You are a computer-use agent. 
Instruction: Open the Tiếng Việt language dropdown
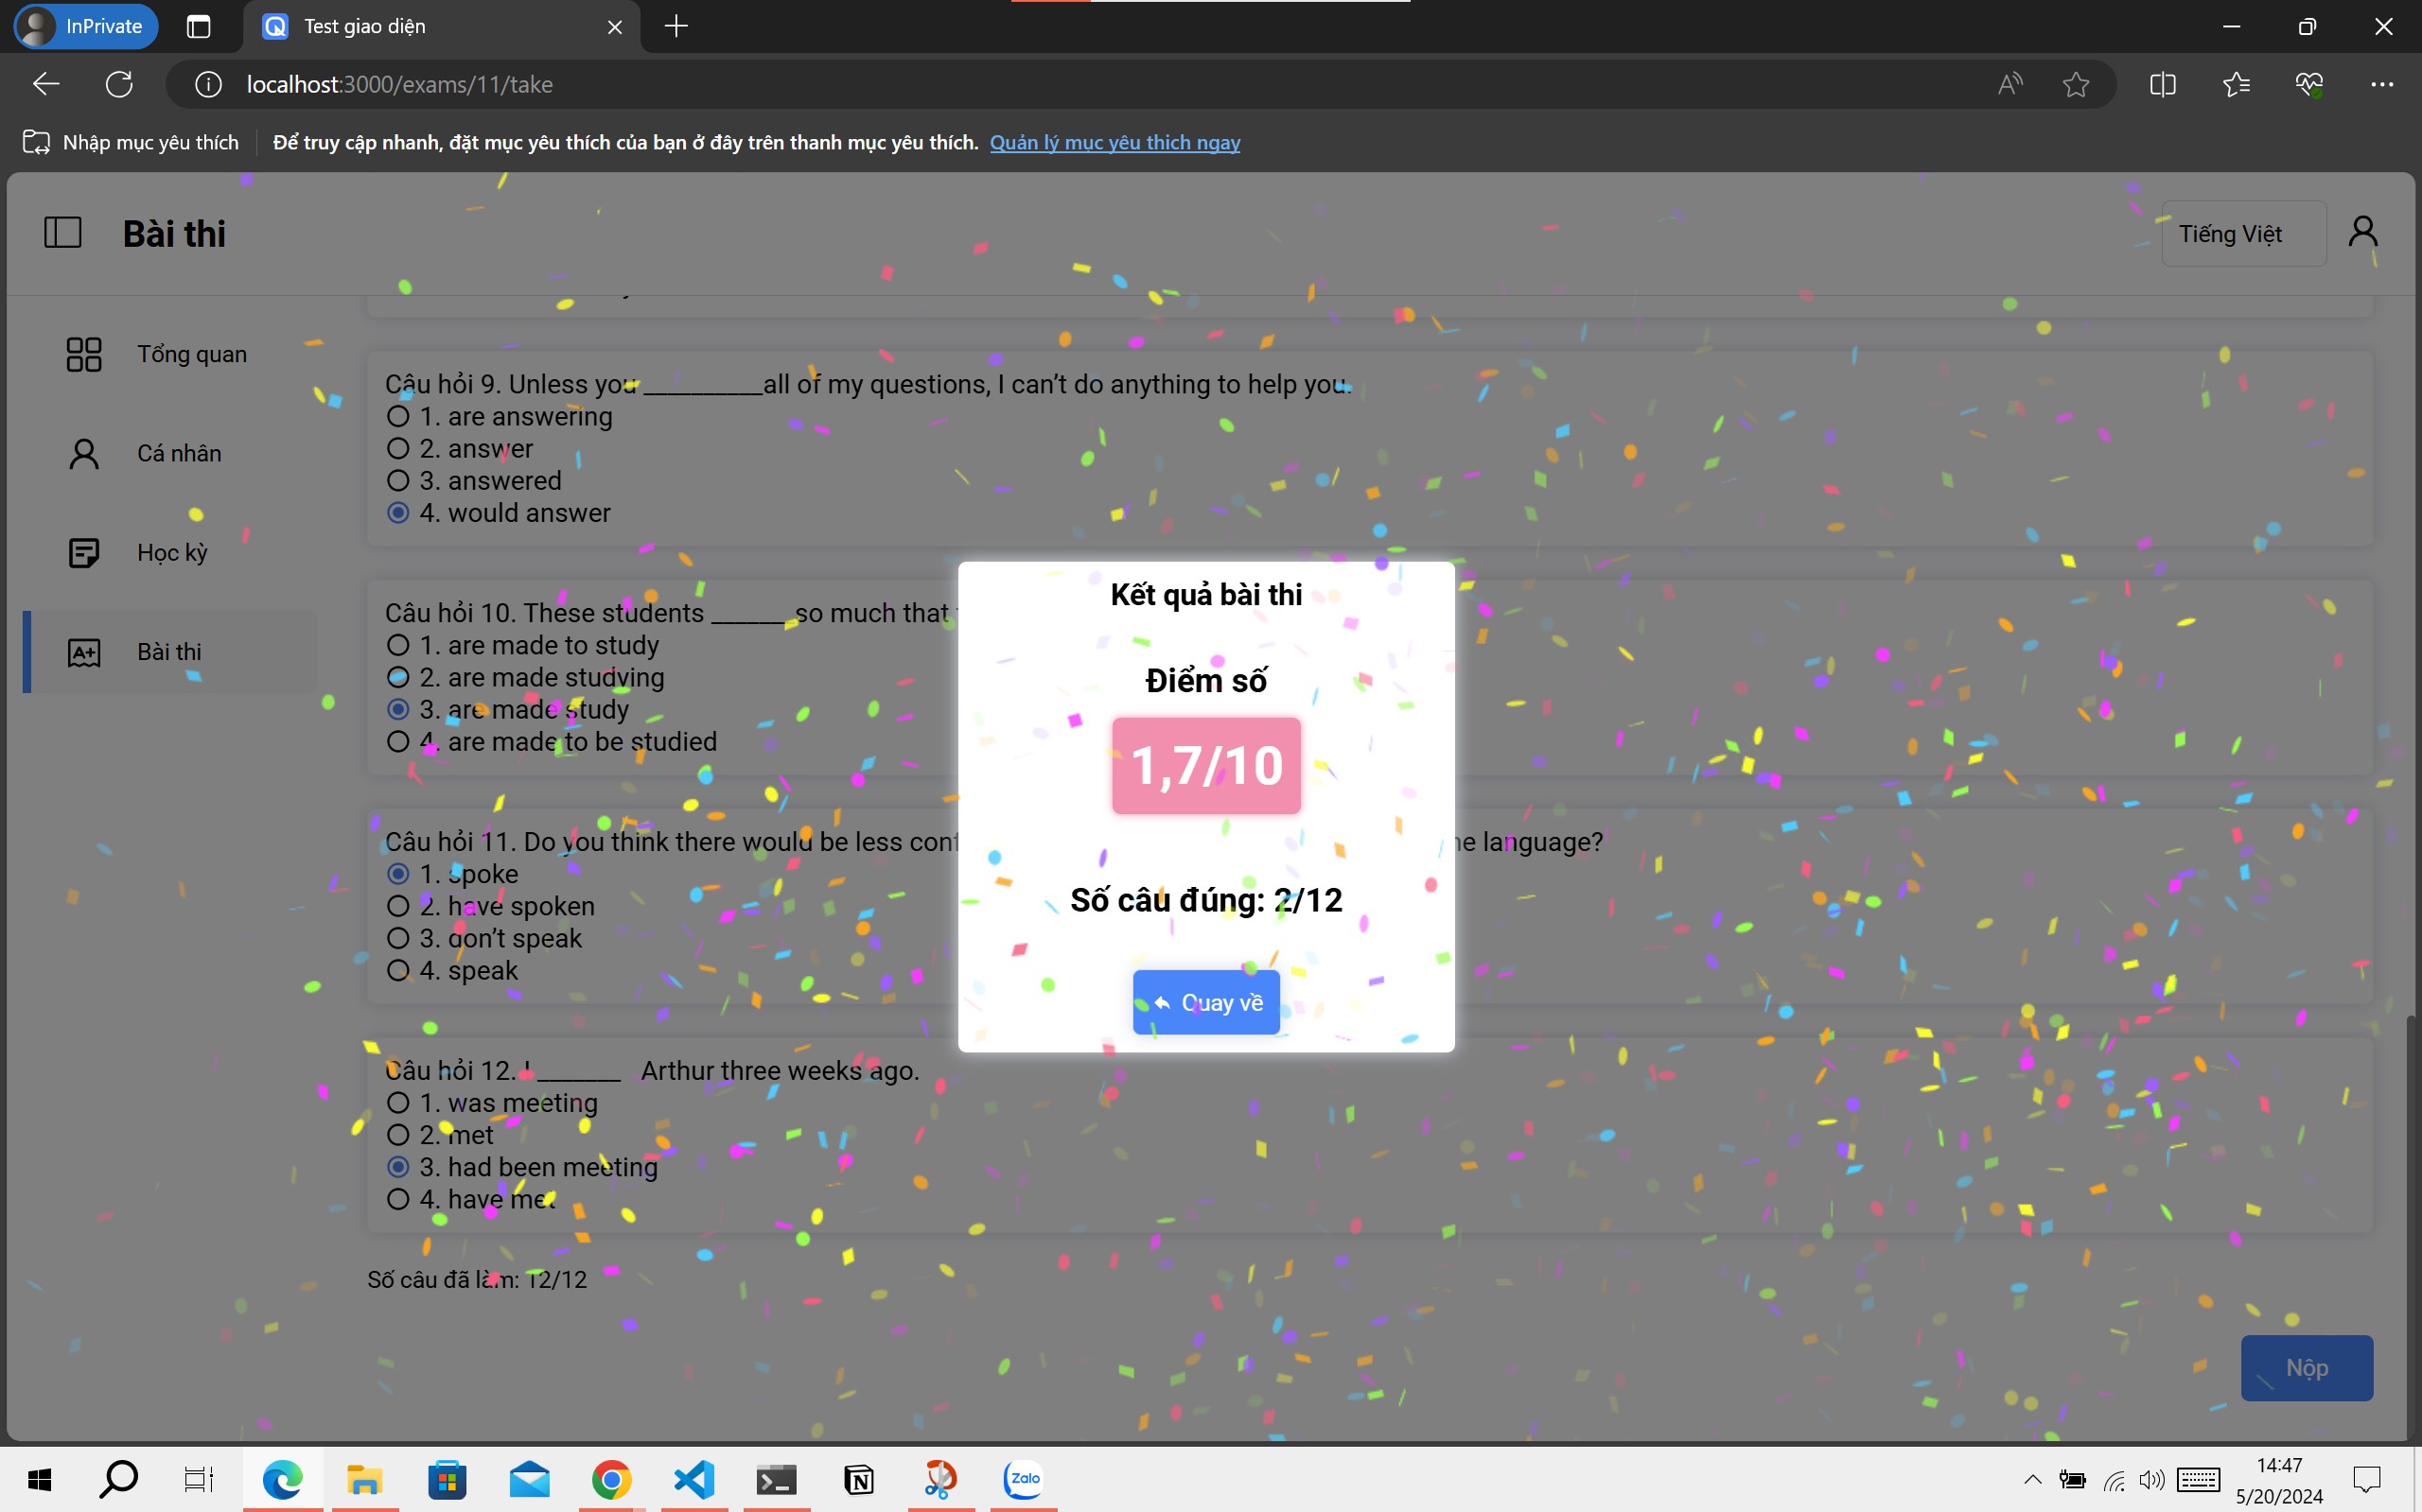(2243, 234)
